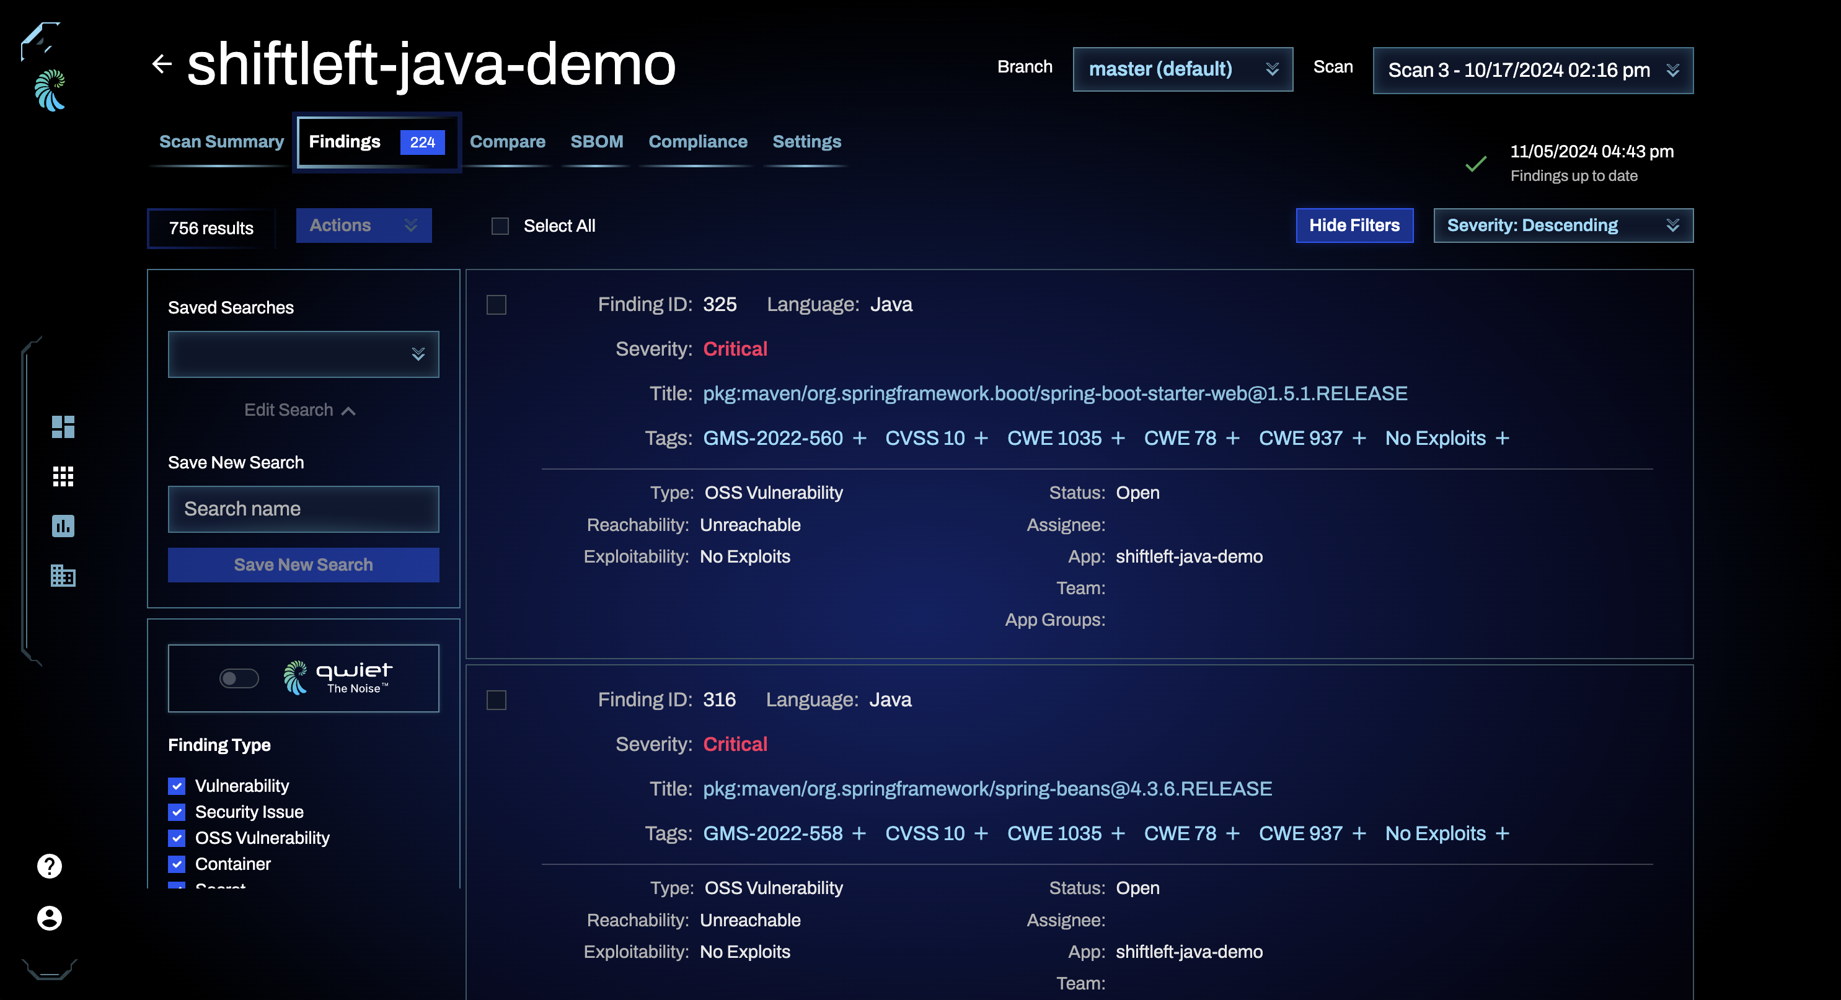Switch to the SBOM tab

point(597,141)
